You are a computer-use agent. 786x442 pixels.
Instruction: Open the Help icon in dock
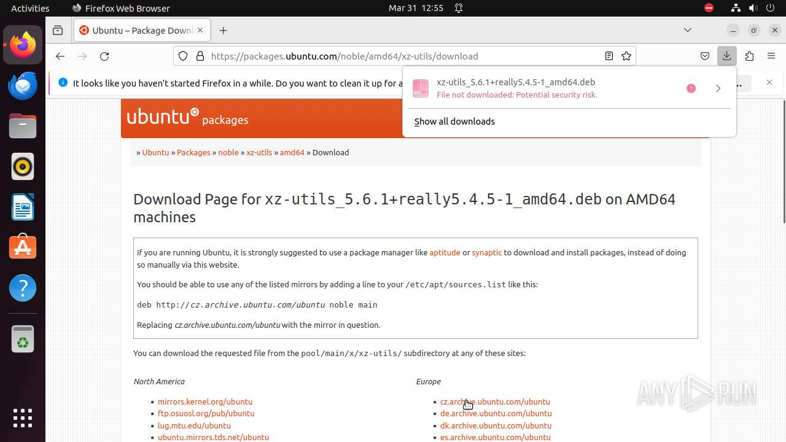(23, 288)
